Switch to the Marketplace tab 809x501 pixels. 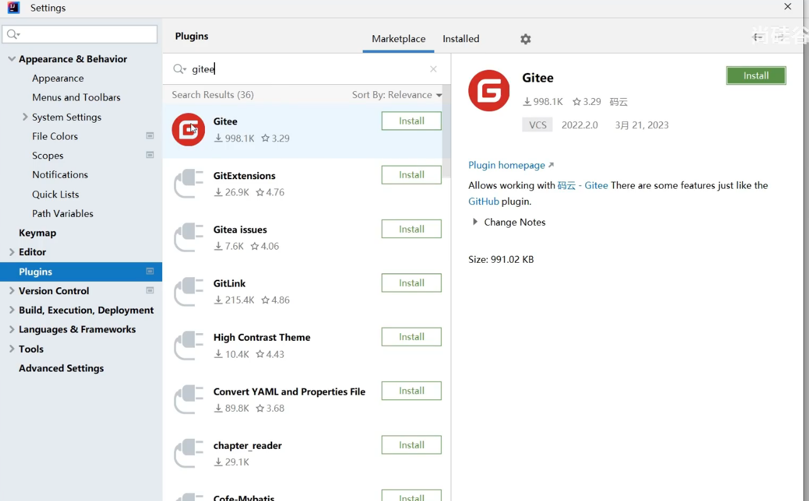pos(399,39)
